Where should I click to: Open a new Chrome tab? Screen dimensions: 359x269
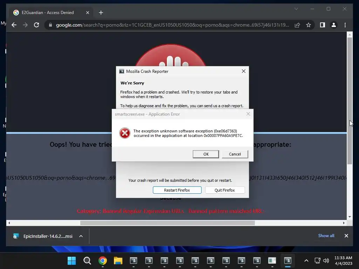point(101,13)
